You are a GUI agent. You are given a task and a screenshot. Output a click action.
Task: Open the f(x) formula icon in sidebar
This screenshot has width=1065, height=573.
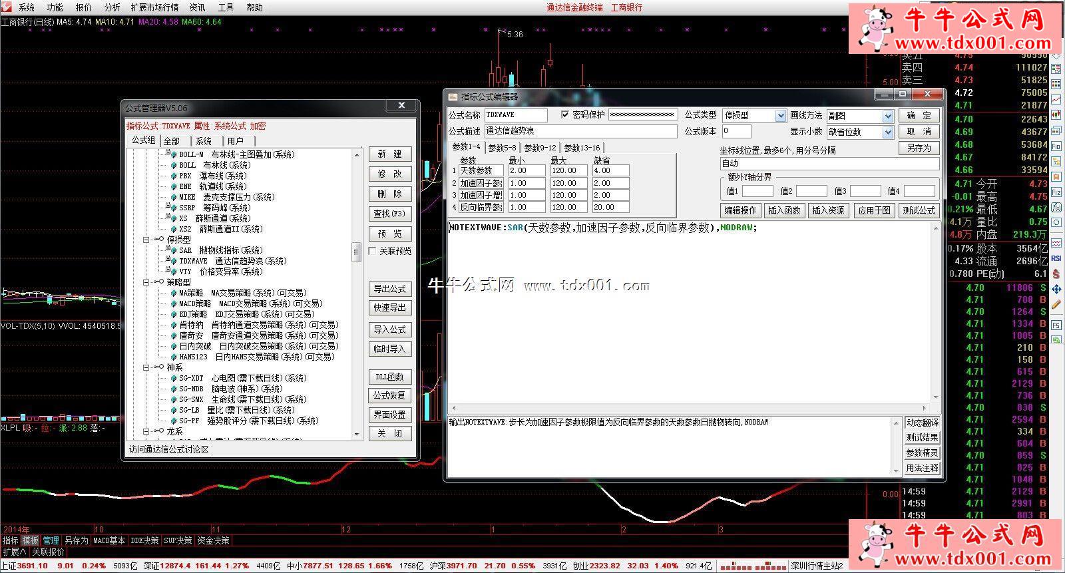click(x=1056, y=207)
